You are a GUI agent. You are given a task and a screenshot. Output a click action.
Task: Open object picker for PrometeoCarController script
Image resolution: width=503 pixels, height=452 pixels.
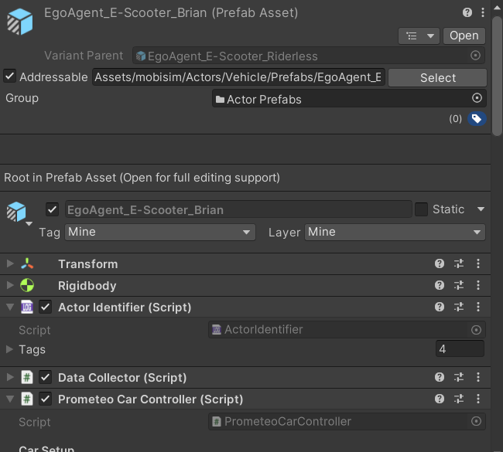tap(476, 421)
